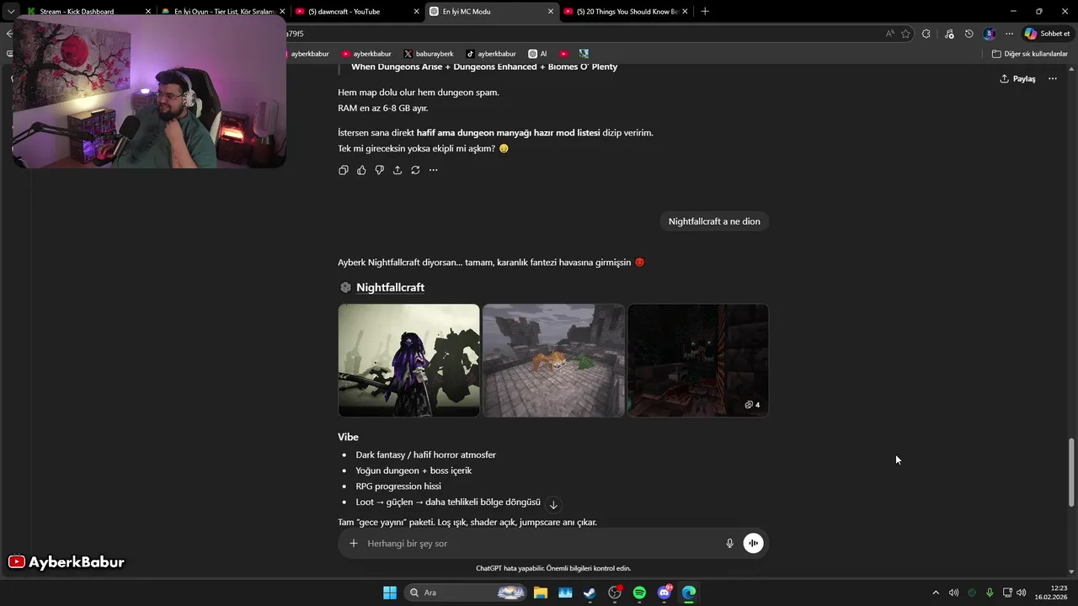Image resolution: width=1078 pixels, height=606 pixels.
Task: Expand the tab actions menu chevron
Action: pyautogui.click(x=11, y=12)
